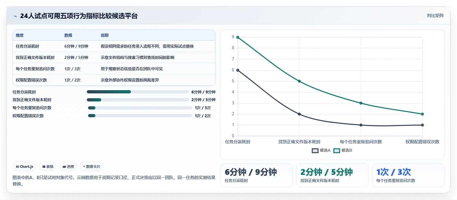Click the 数据 column header

pos(68,35)
